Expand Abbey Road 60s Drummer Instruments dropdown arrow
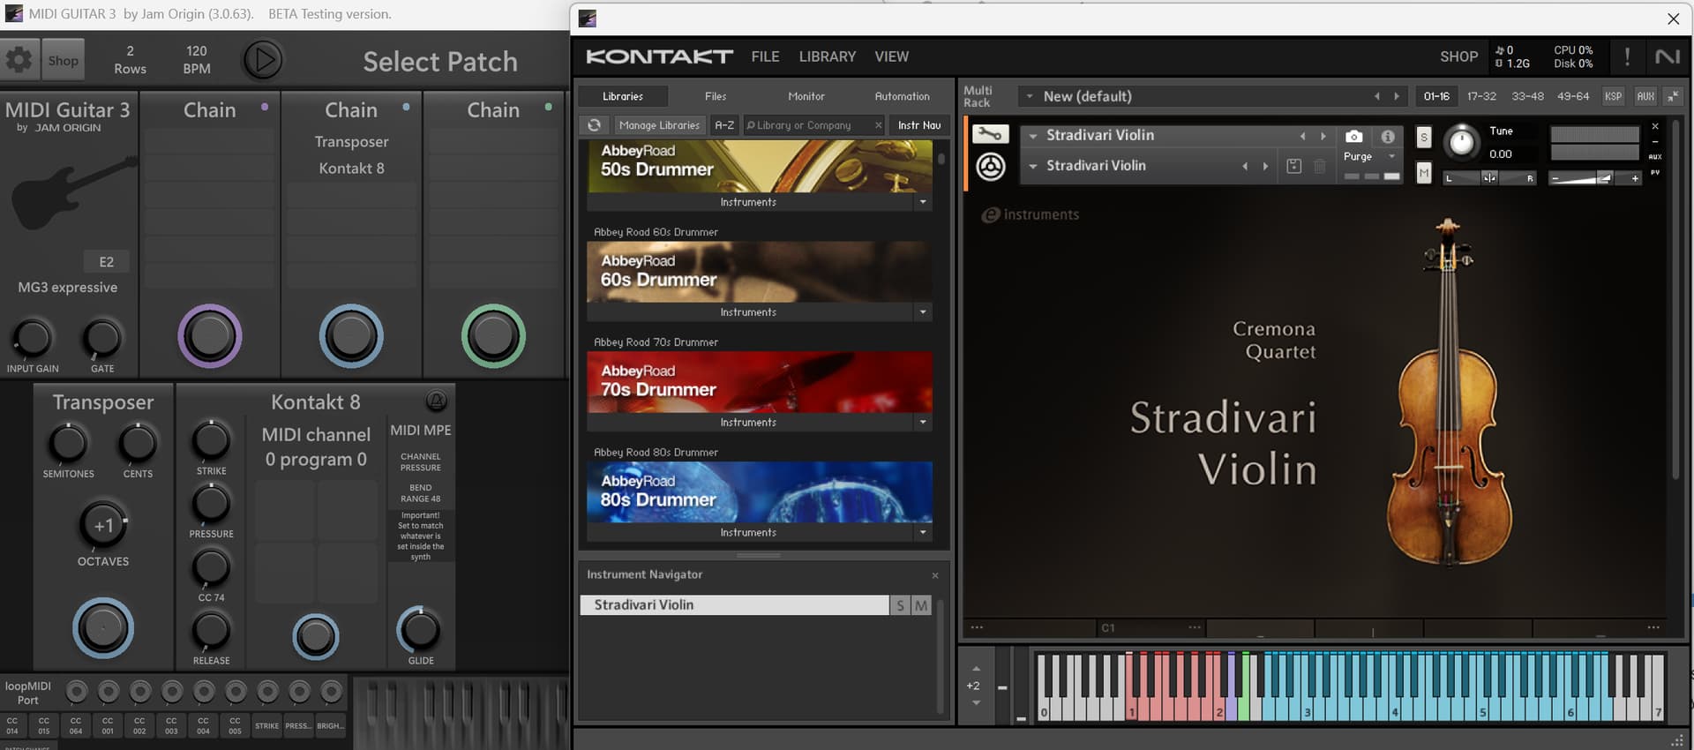1694x750 pixels. (923, 312)
